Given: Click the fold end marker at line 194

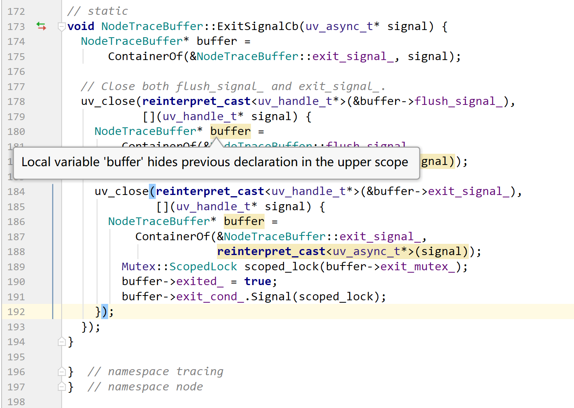Looking at the screenshot, I should pyautogui.click(x=62, y=342).
